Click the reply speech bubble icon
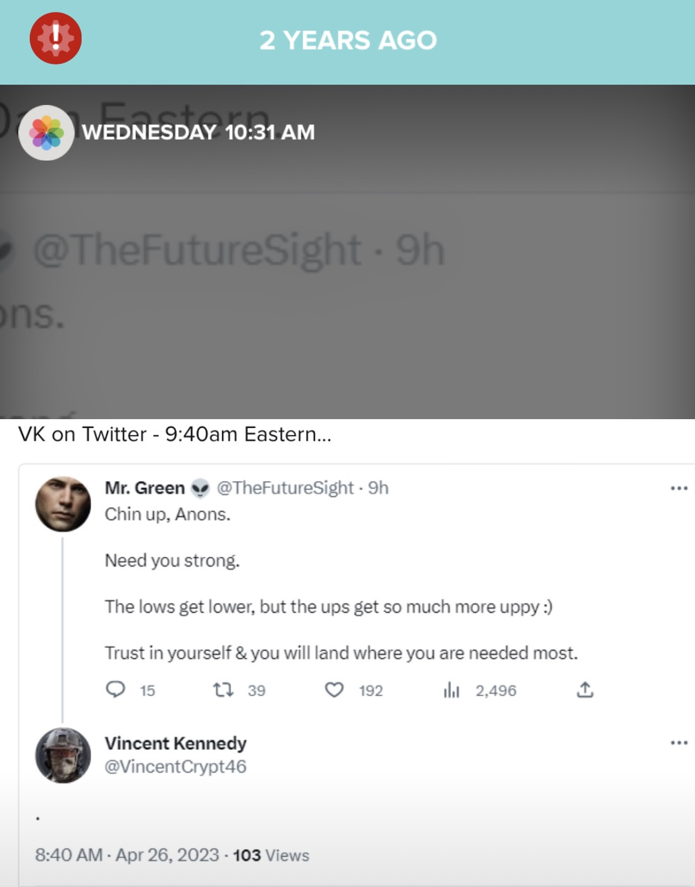 (115, 689)
